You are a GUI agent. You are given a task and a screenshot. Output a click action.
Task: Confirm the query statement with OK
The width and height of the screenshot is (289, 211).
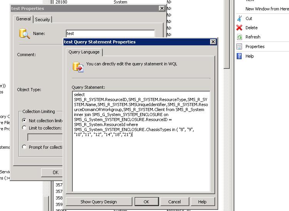coord(146,202)
